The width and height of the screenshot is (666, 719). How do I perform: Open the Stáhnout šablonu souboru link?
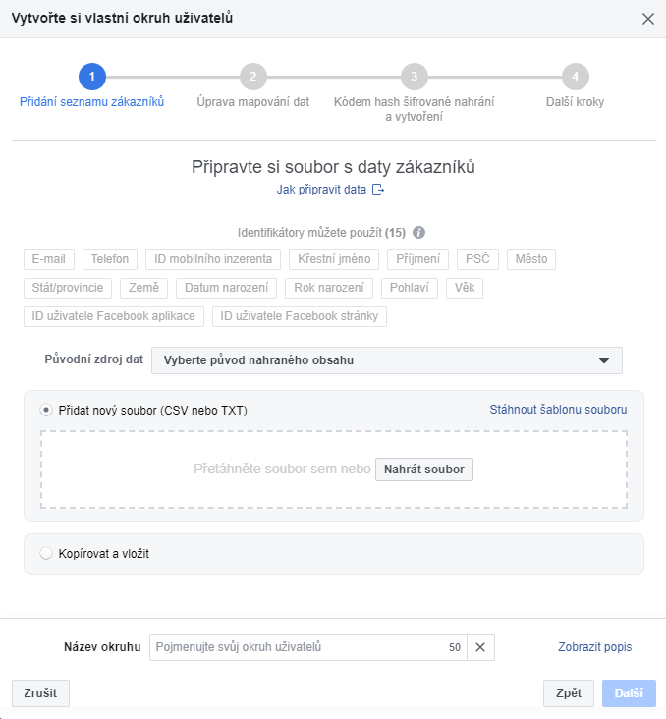[558, 409]
